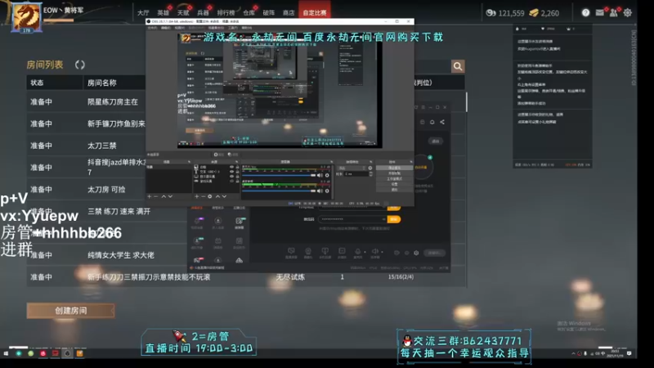
Task: Pop out the OBS mixer dock
Action: [332, 162]
